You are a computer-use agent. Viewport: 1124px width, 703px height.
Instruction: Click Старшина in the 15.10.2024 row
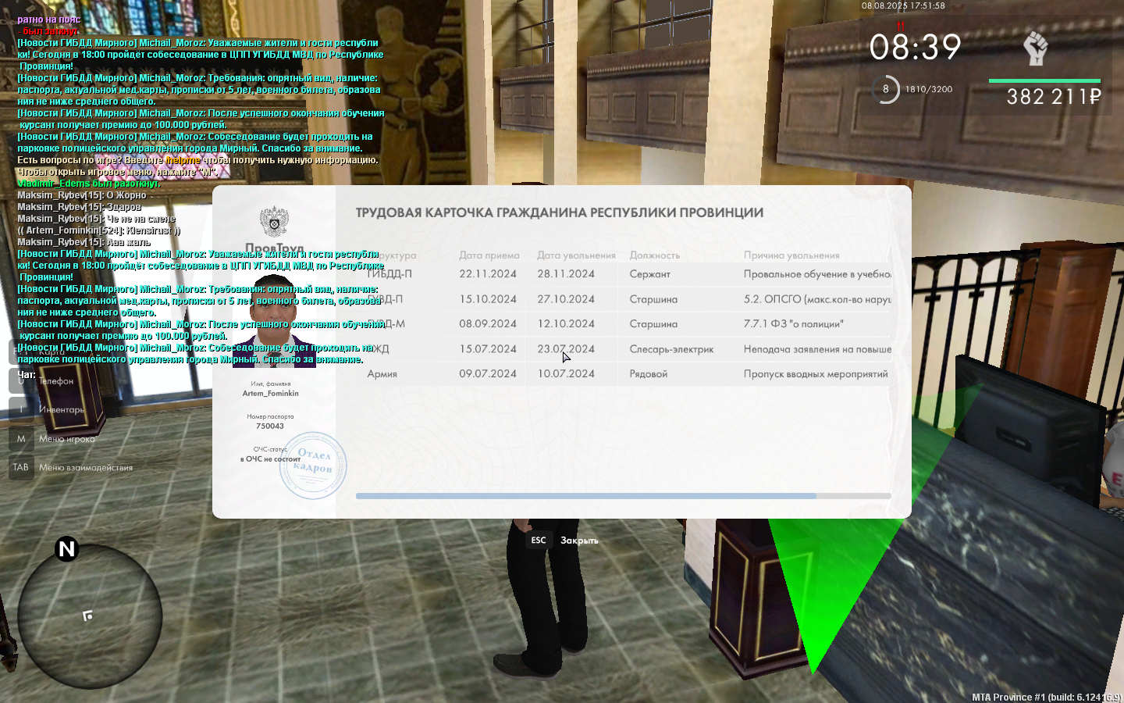point(654,299)
